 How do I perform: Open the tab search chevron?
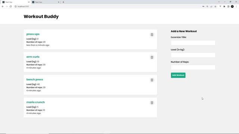pos(219,2)
